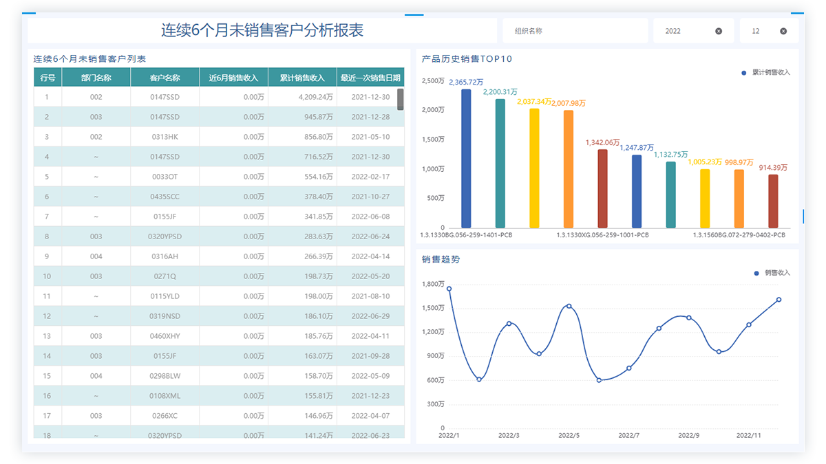Open the month selector showing 12
This screenshot has width=826, height=464.
click(x=761, y=31)
